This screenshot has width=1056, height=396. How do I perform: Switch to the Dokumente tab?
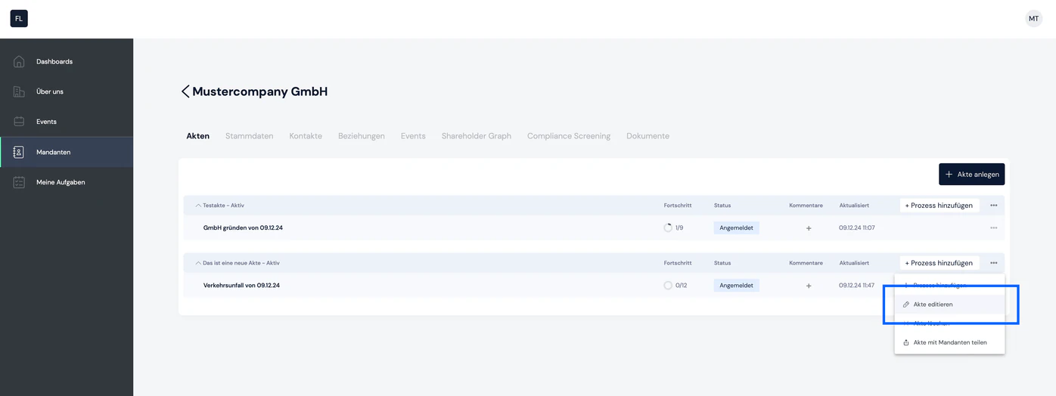click(648, 136)
